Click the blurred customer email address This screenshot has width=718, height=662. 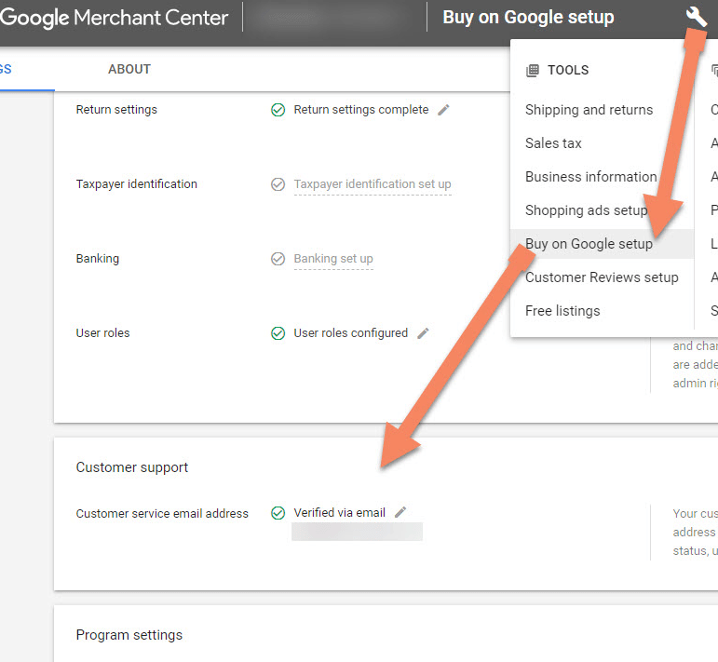pos(358,532)
